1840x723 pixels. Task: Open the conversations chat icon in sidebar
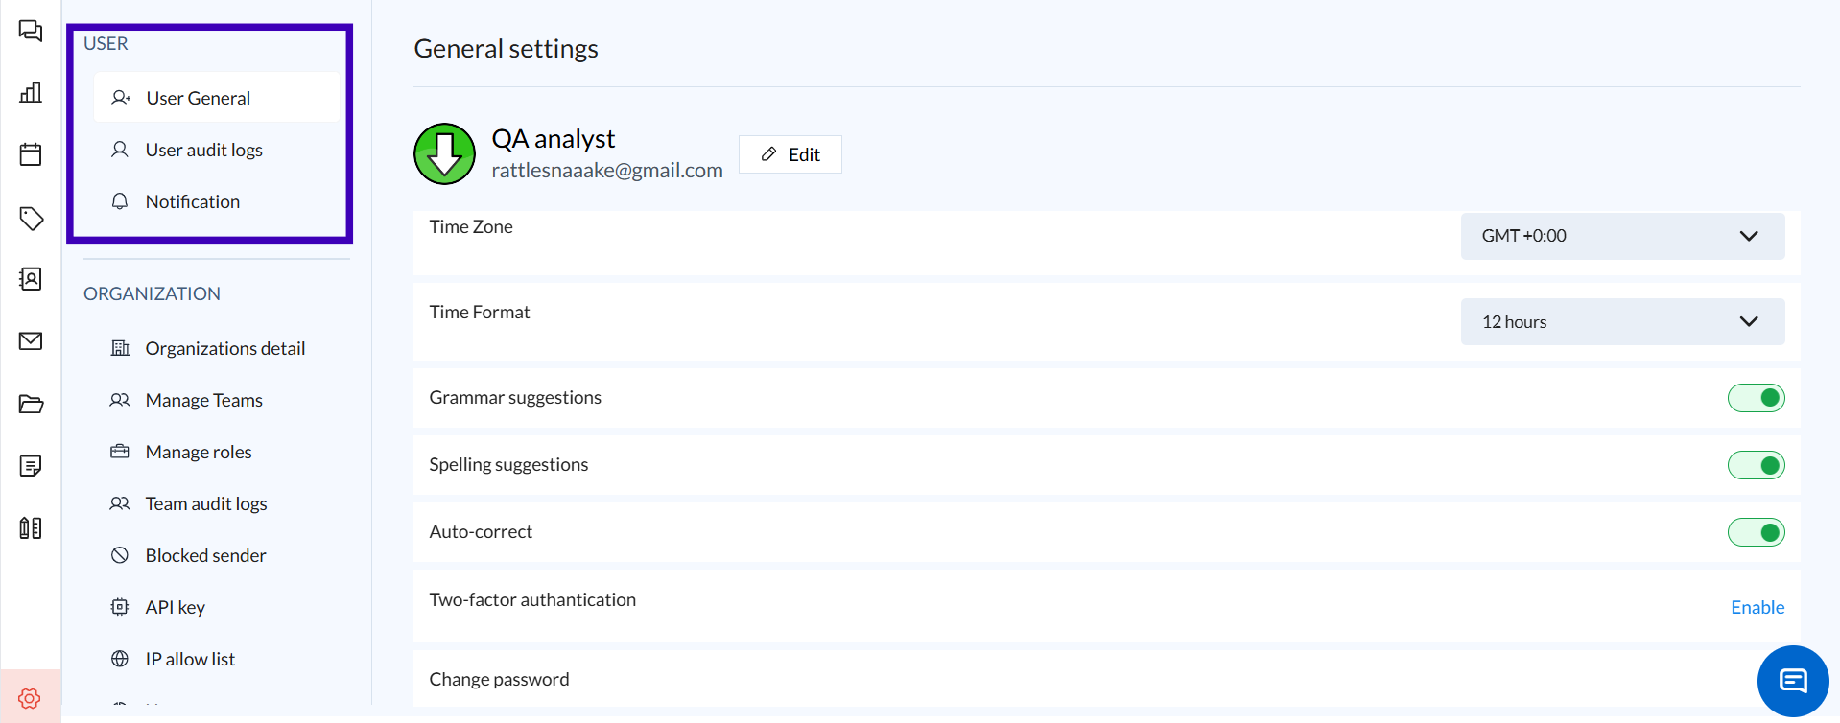tap(31, 31)
